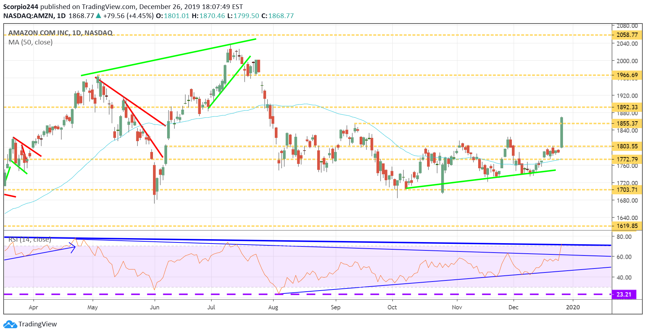Click the MA (50, close) indicator label
646x334 pixels.
point(30,42)
